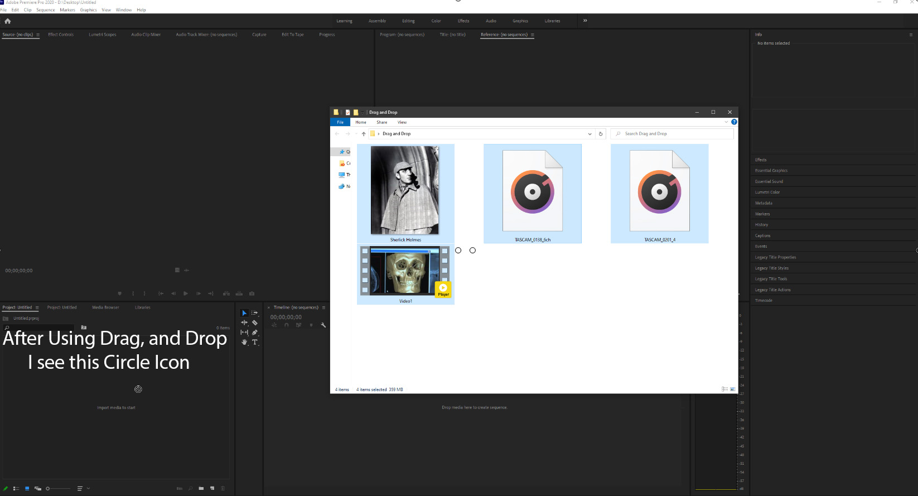The width and height of the screenshot is (918, 496).
Task: Click Drag Audio Only icon in Source monitor
Action: (x=186, y=270)
